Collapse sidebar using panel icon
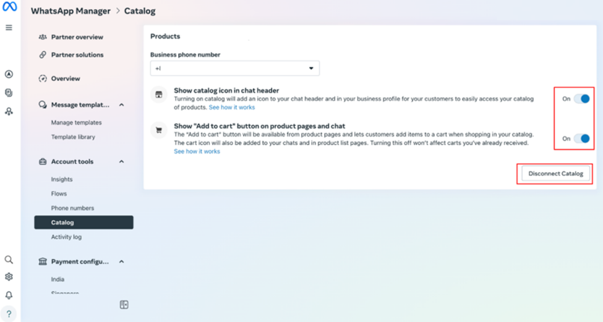The image size is (603, 322). click(x=124, y=305)
